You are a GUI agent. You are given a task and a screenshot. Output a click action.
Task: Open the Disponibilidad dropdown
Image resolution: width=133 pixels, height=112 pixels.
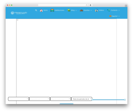40,99
